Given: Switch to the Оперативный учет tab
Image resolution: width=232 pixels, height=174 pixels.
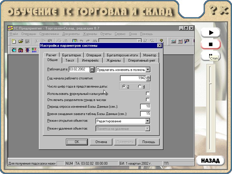Looking at the screenshot, I should tap(142, 60).
